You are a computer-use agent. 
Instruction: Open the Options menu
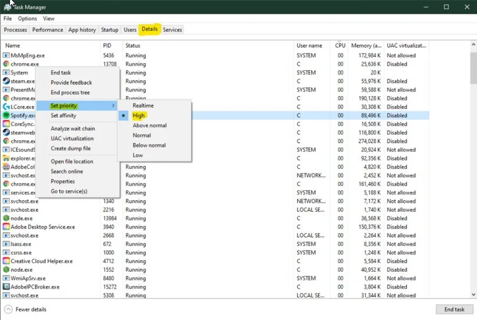[x=28, y=19]
